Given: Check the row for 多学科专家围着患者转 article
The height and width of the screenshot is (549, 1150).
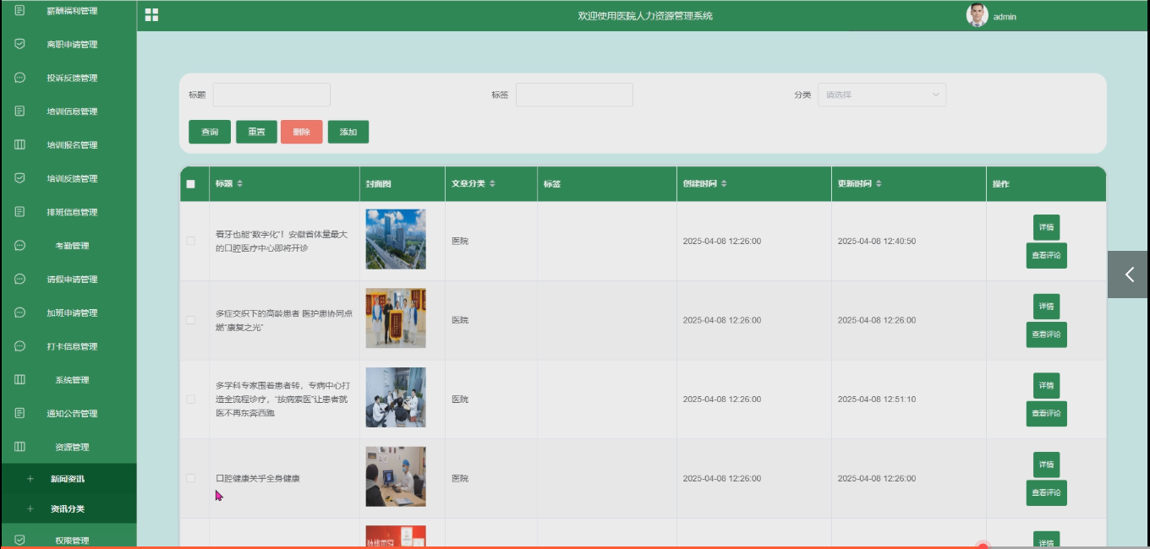Looking at the screenshot, I should pos(190,399).
